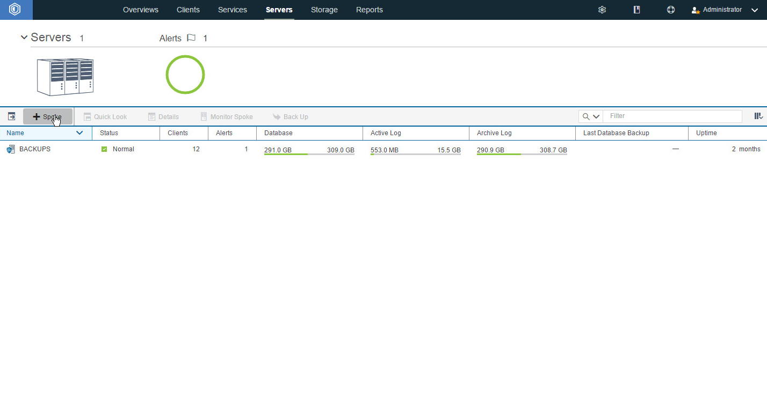Click the add Spoke button
The width and height of the screenshot is (767, 404).
(47, 116)
